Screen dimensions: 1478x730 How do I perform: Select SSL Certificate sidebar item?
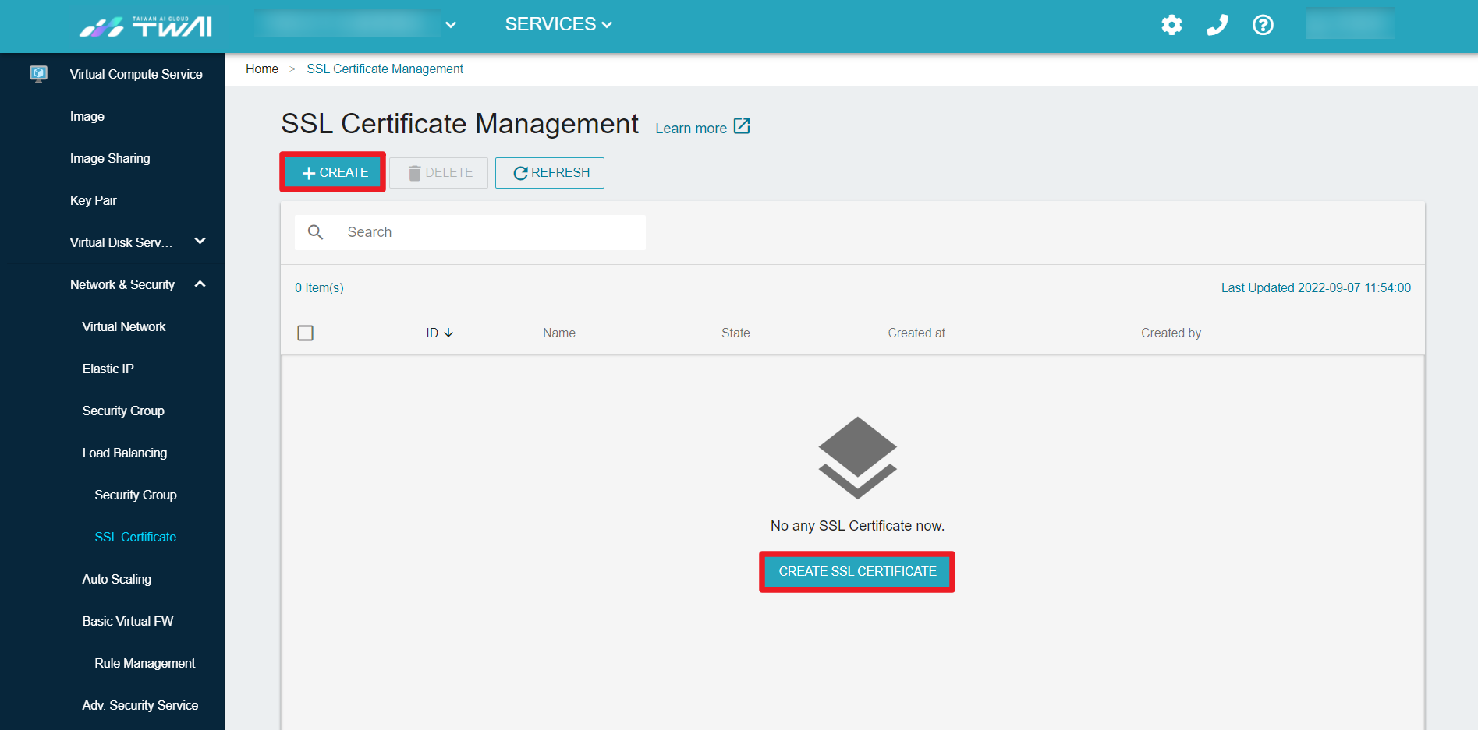136,537
